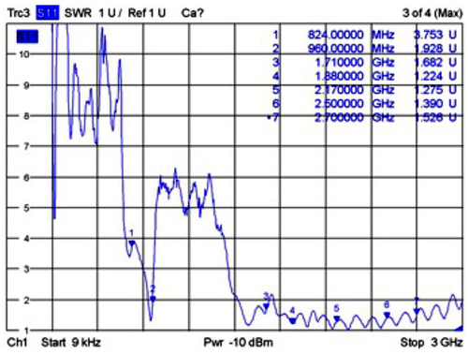The height and width of the screenshot is (354, 468).
Task: Click the highlighted S11 label in header
Action: click(47, 13)
